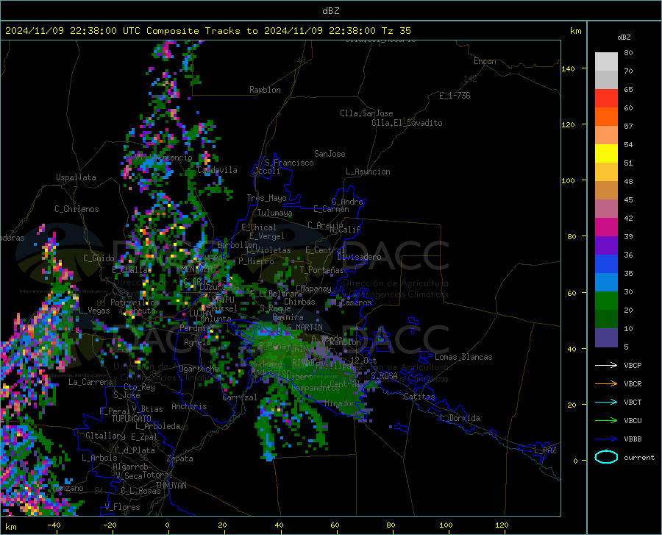Click the 'E_1-736' map label
The image size is (662, 535).
coord(455,96)
